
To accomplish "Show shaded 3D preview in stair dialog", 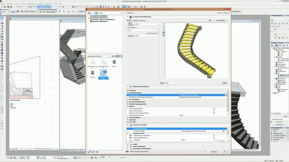I will [163, 32].
